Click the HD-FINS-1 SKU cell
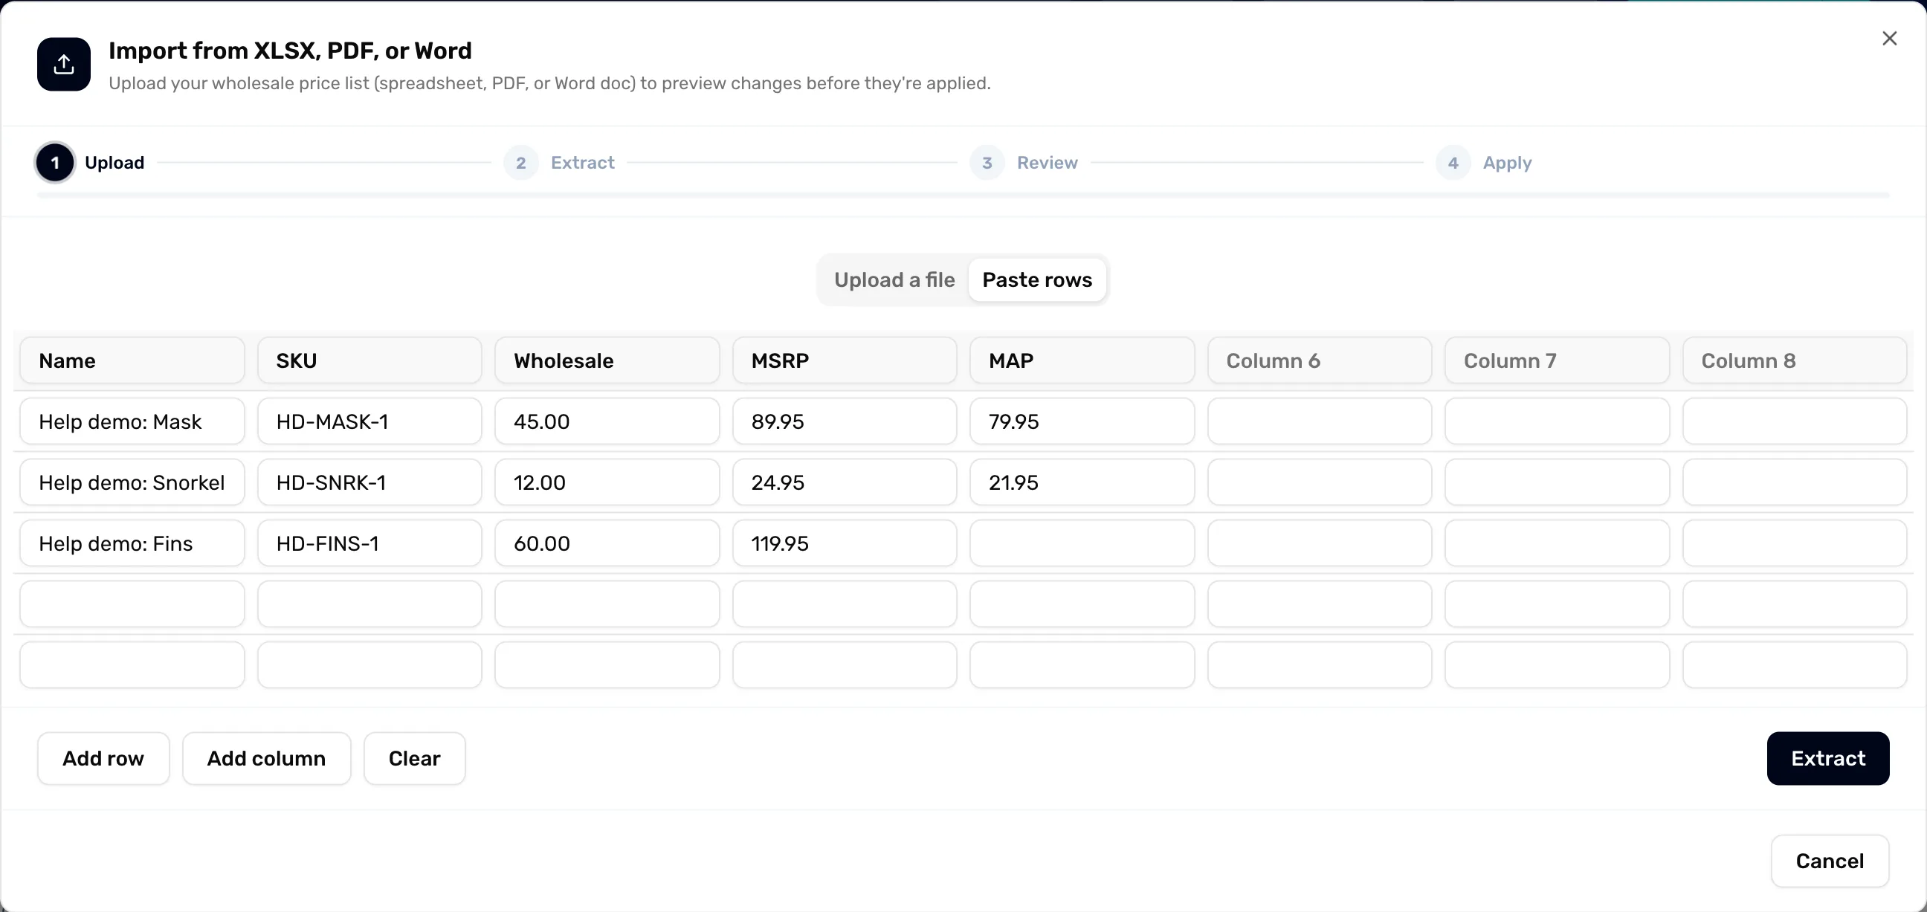This screenshot has width=1927, height=912. click(369, 543)
